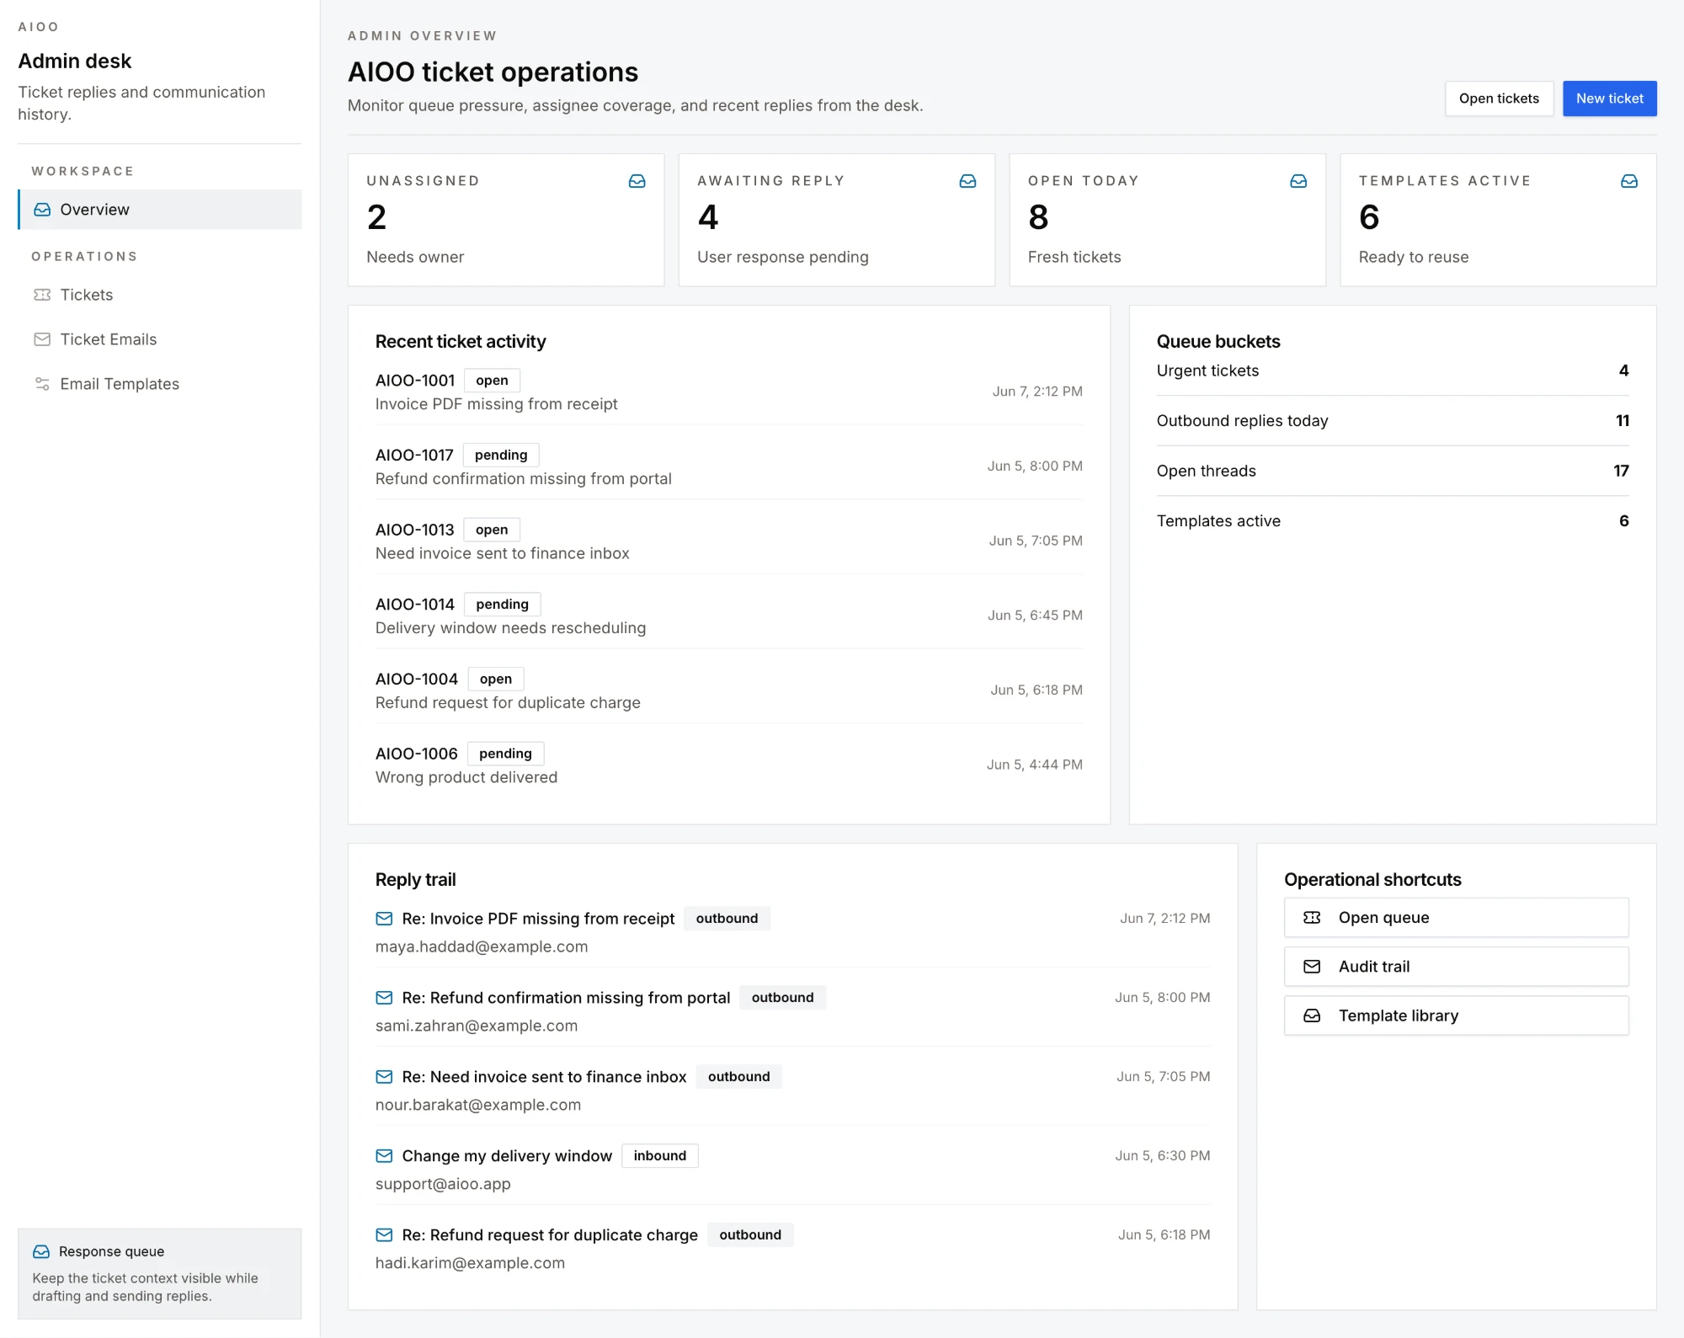Go to Tickets in the sidebar
The image size is (1684, 1338).
[x=160, y=295]
